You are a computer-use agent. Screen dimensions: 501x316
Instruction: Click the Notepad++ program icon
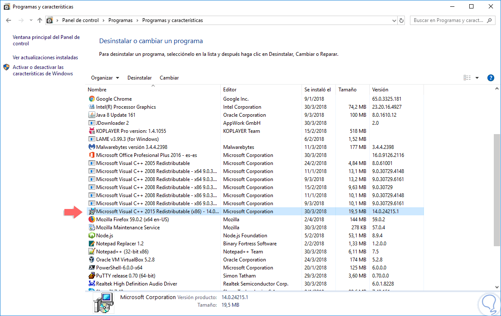tap(92, 252)
